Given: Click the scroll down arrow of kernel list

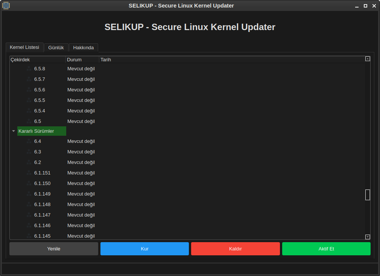Looking at the screenshot, I should click(x=368, y=237).
